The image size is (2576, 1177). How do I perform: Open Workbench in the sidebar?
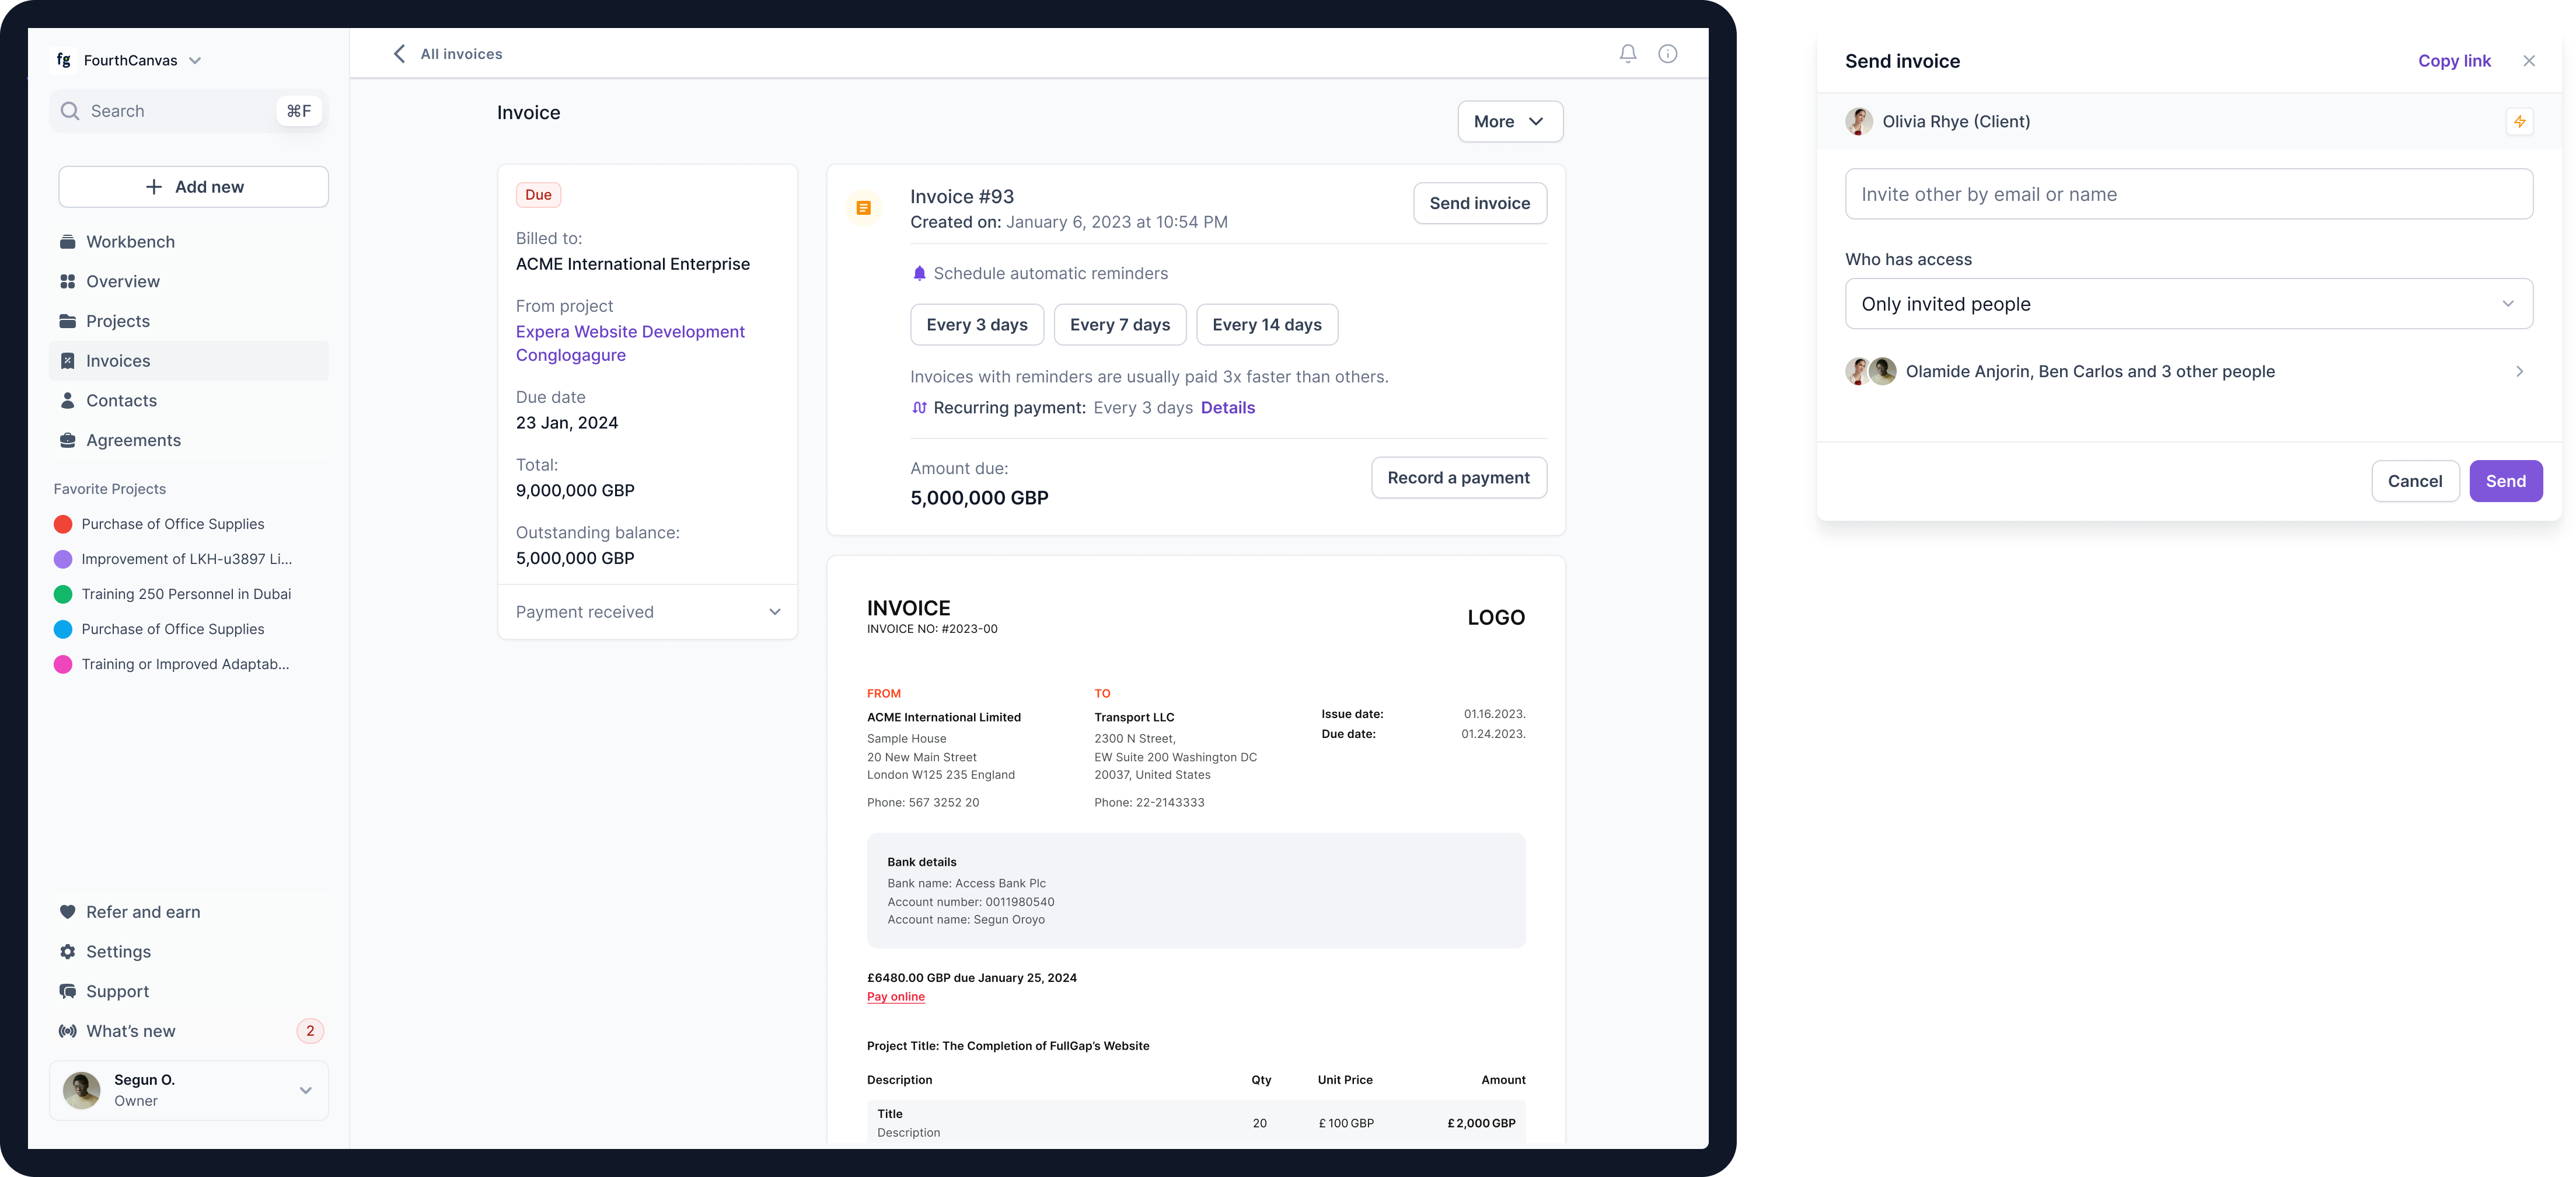click(189, 242)
